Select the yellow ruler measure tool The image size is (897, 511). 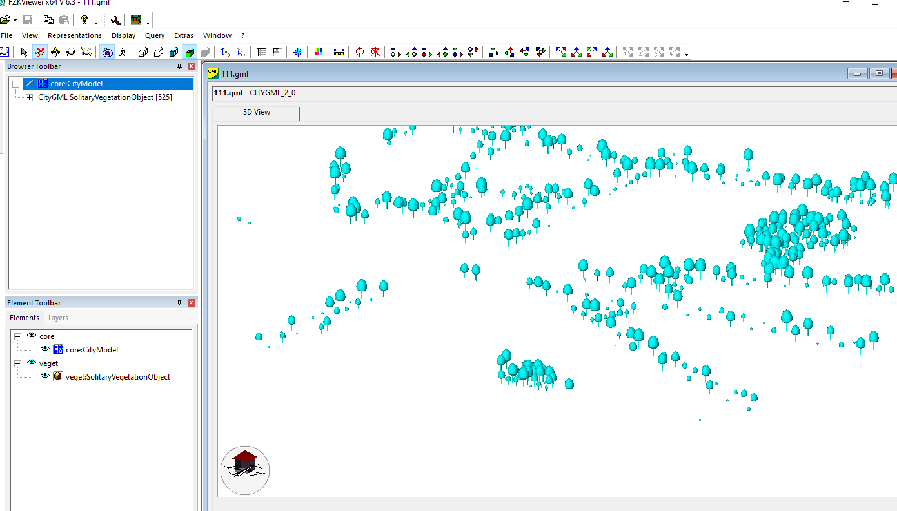tap(339, 52)
